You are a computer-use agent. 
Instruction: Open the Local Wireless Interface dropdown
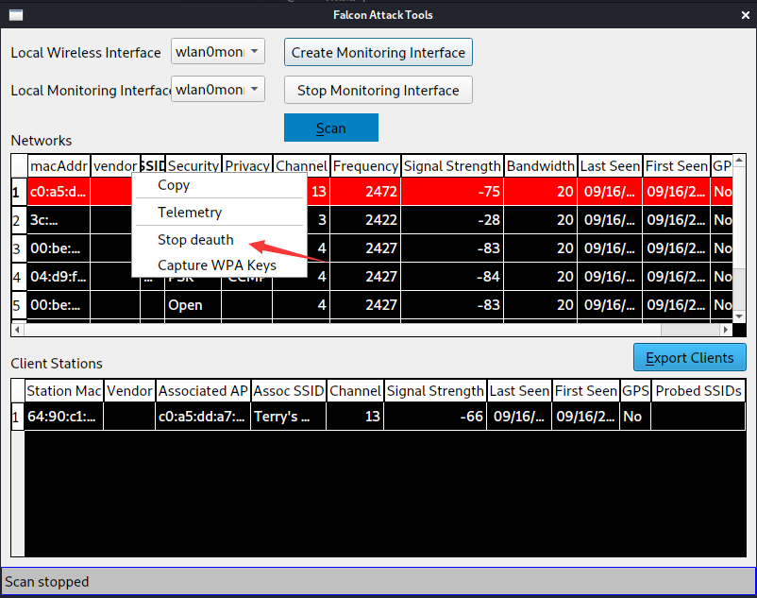click(x=218, y=51)
